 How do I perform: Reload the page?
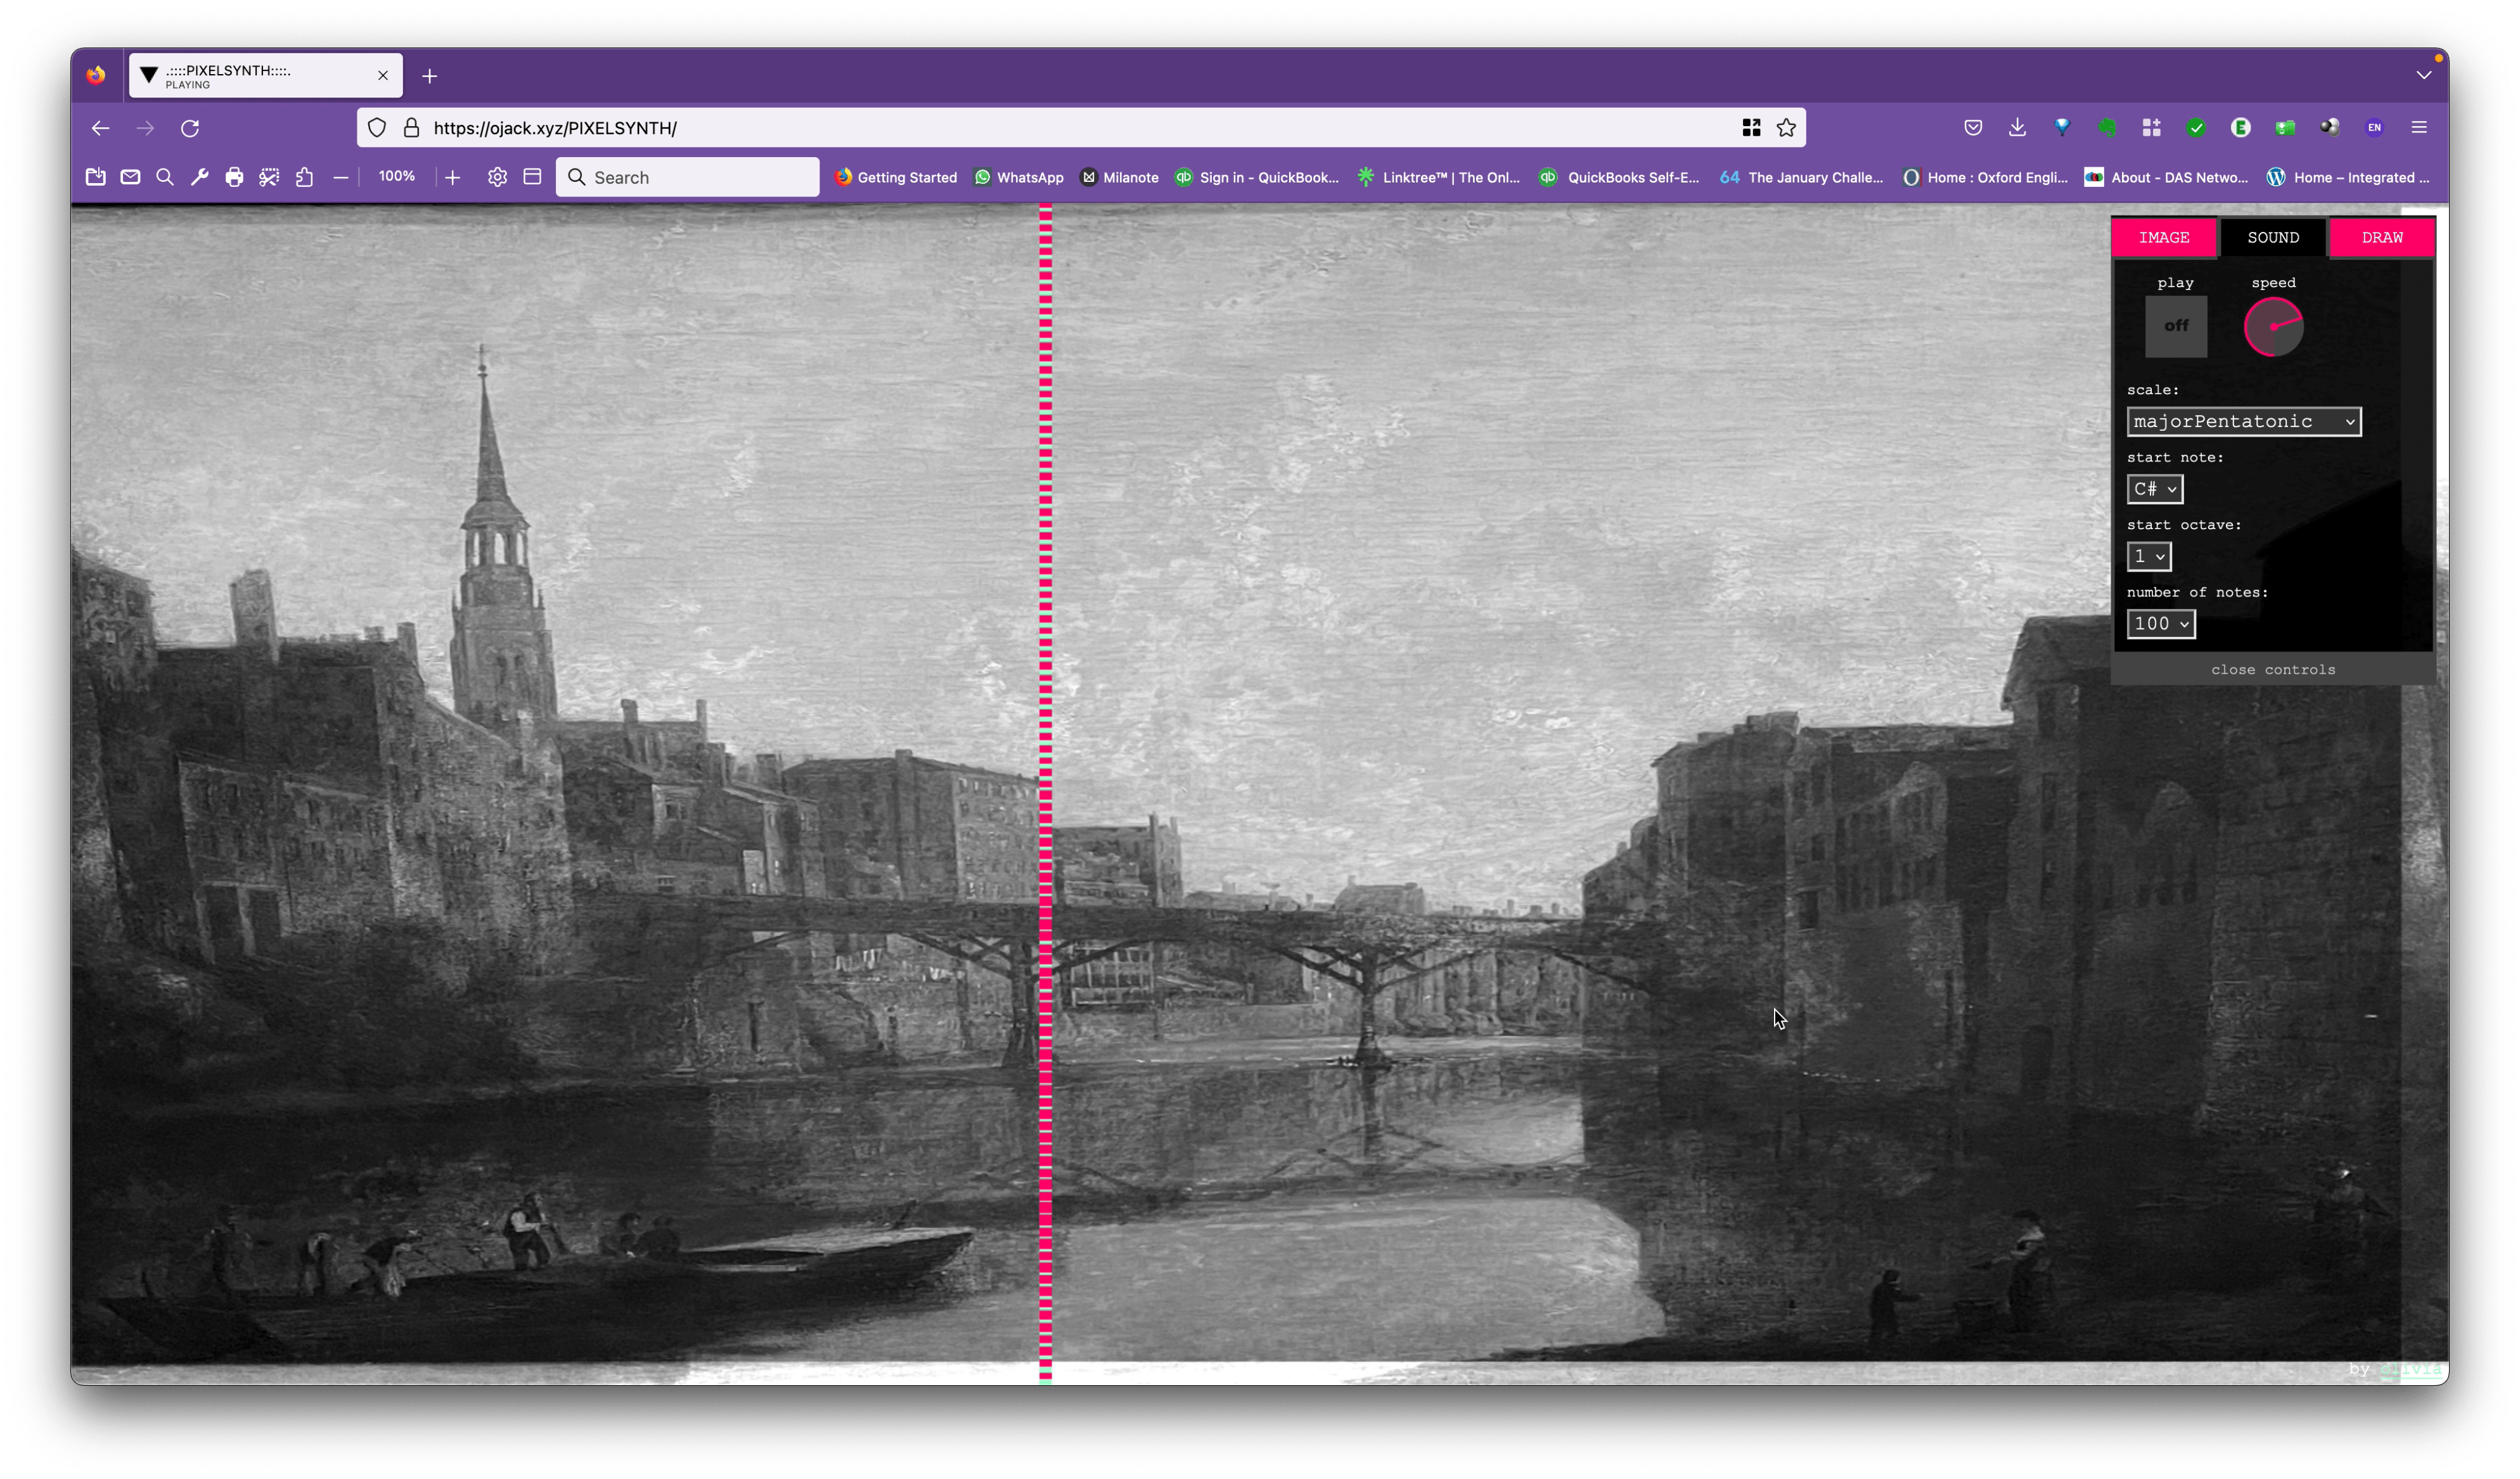(x=190, y=128)
